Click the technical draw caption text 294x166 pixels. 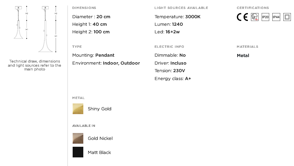point(34,65)
